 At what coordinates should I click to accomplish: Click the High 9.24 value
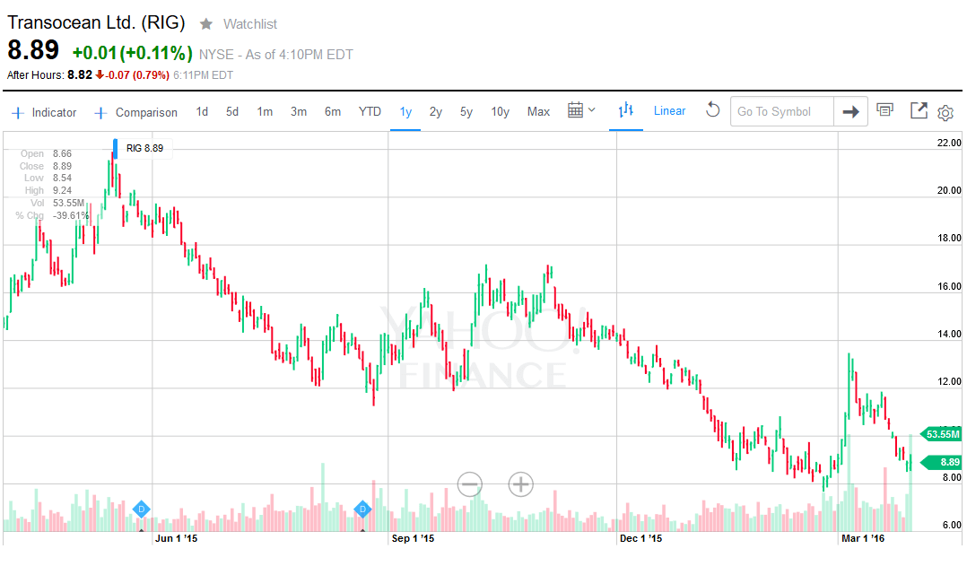(62, 190)
